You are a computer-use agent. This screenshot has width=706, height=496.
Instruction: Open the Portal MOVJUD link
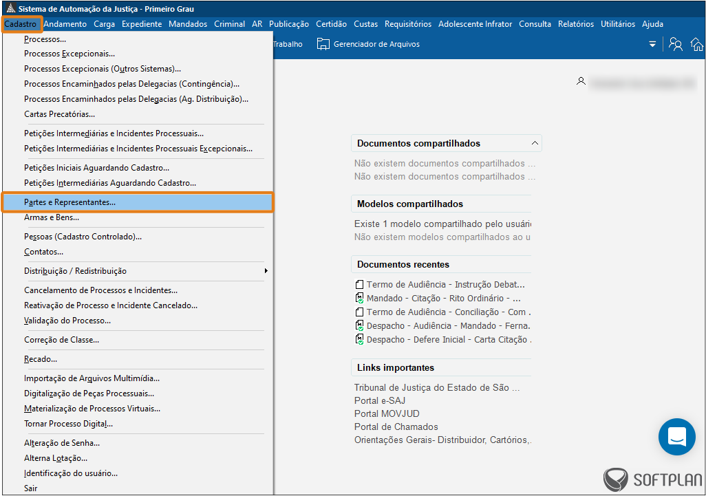[x=387, y=413]
